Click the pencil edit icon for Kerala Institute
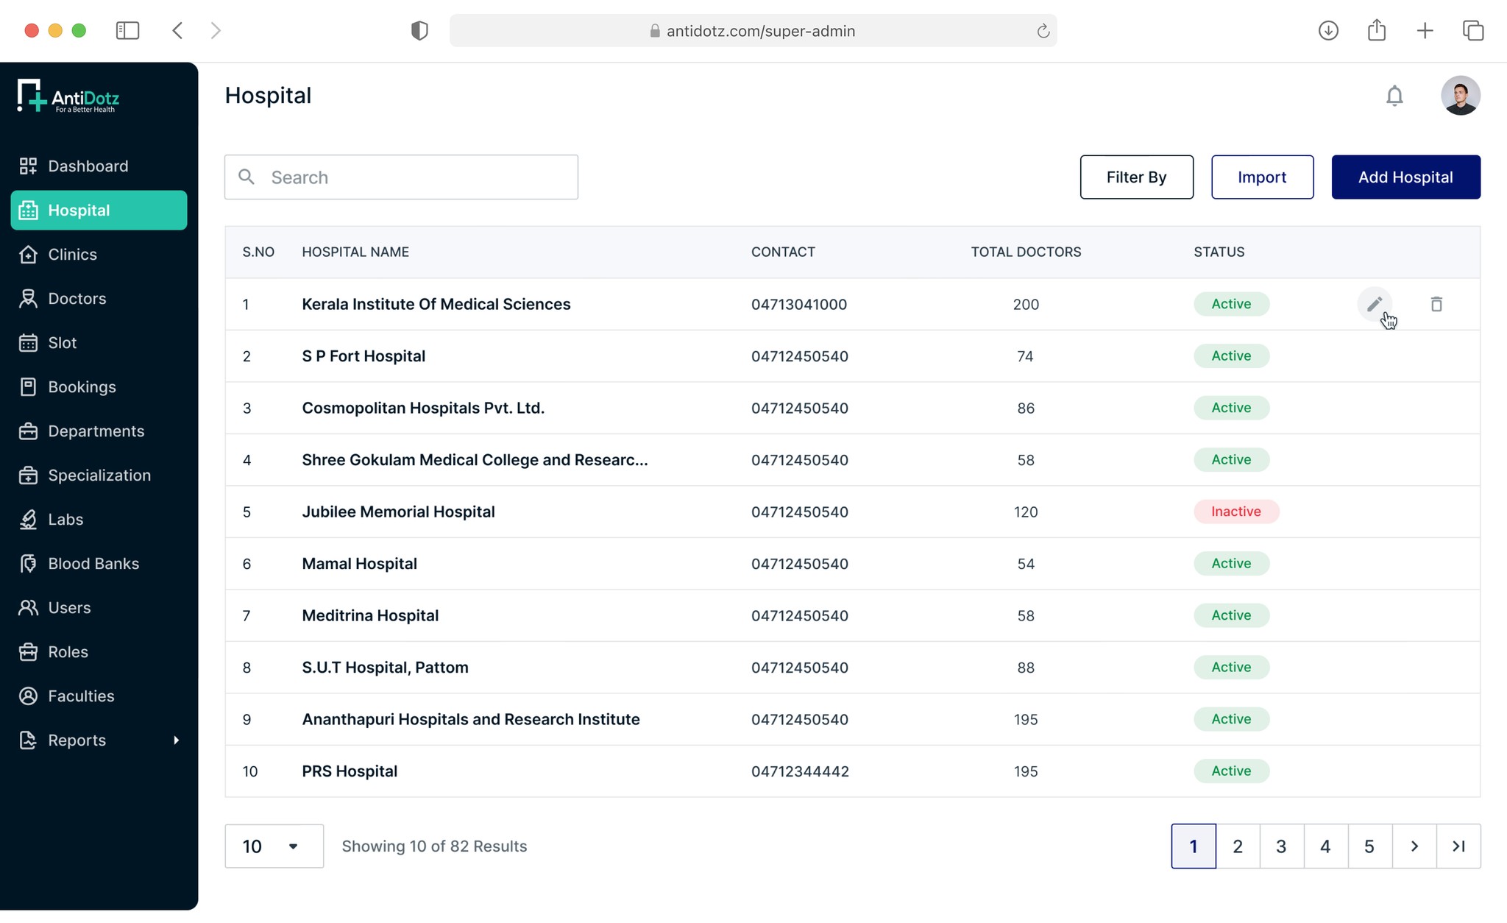The height and width of the screenshot is (923, 1507). coord(1374,304)
